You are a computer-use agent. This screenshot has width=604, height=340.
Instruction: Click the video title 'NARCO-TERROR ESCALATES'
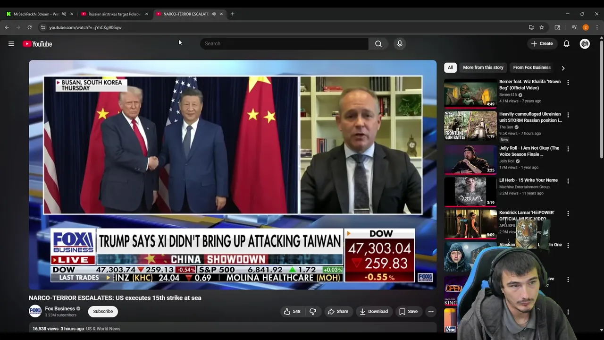click(x=115, y=298)
